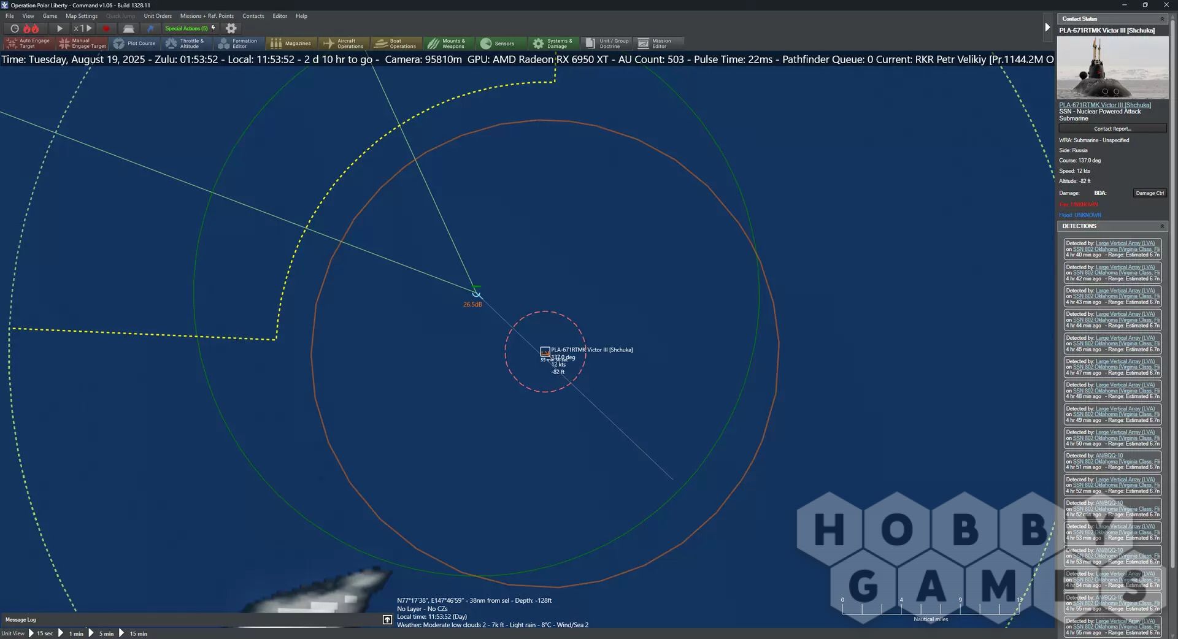This screenshot has width=1178, height=639.
Task: Open Mounts & Weapons
Action: pyautogui.click(x=448, y=44)
